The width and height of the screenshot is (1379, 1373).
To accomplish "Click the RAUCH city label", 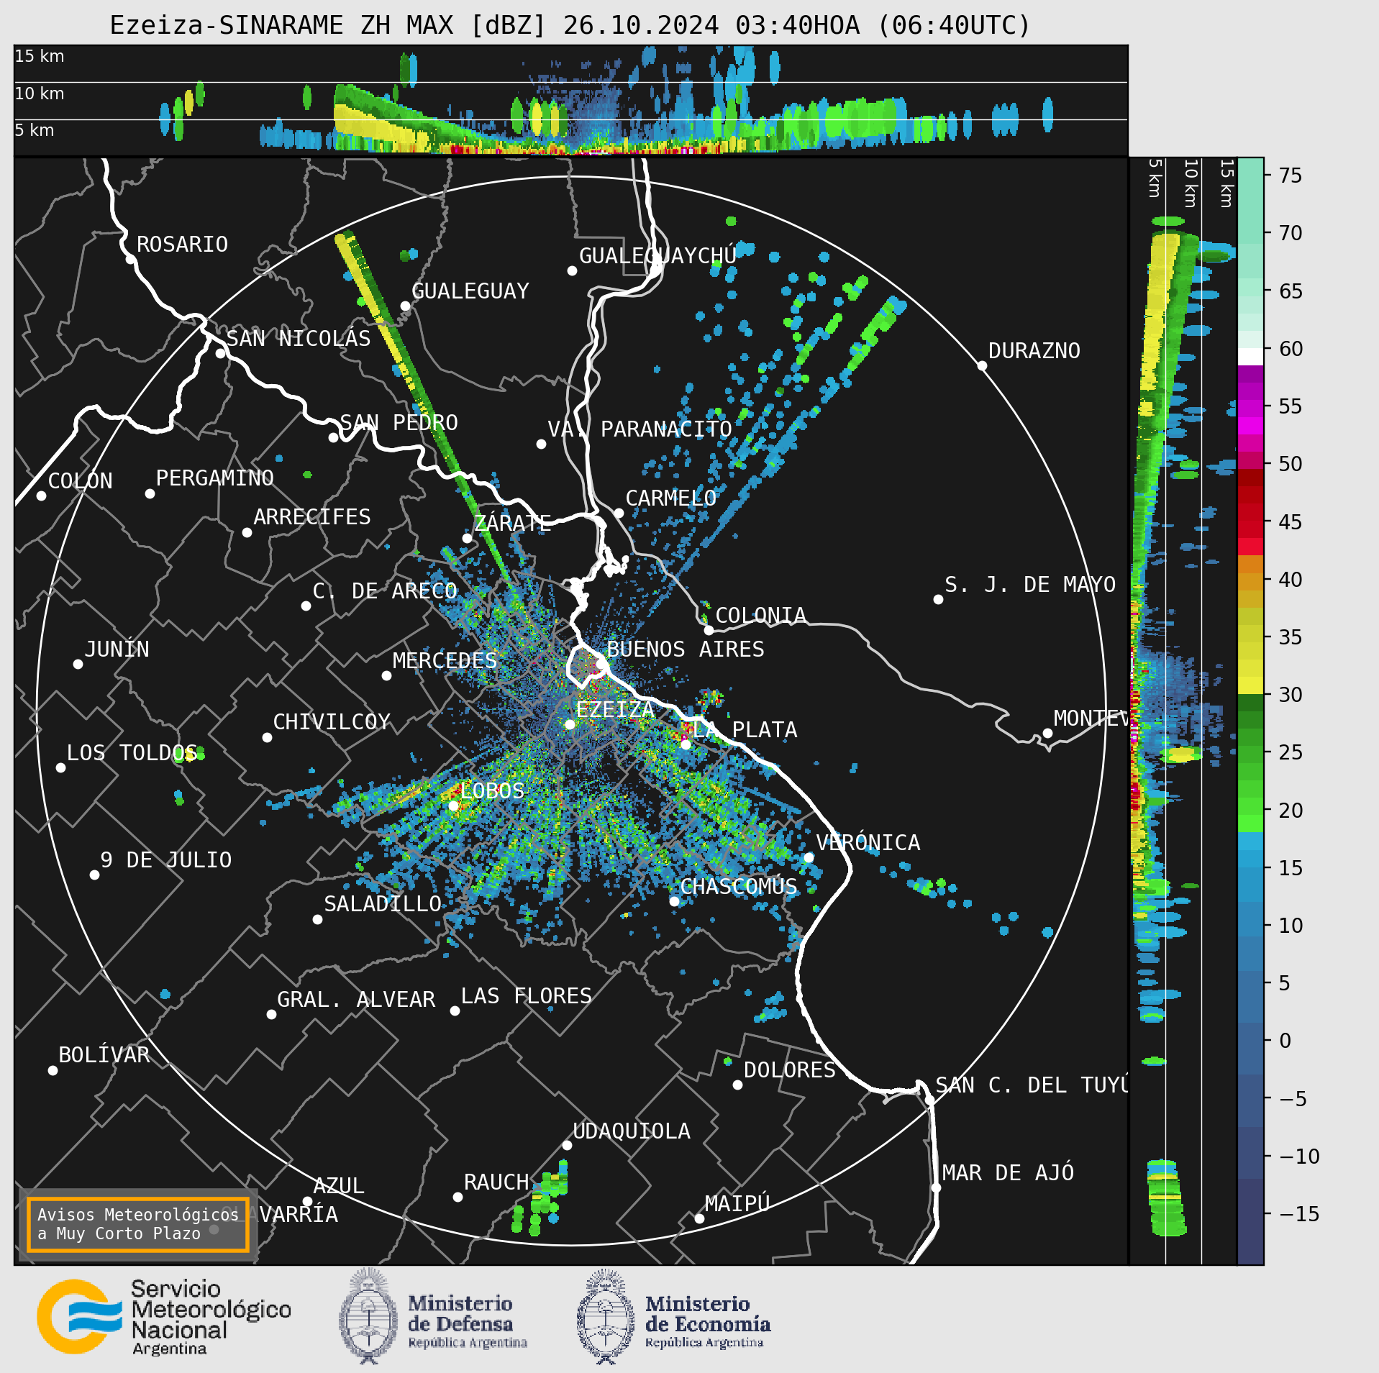I will coord(496,1182).
